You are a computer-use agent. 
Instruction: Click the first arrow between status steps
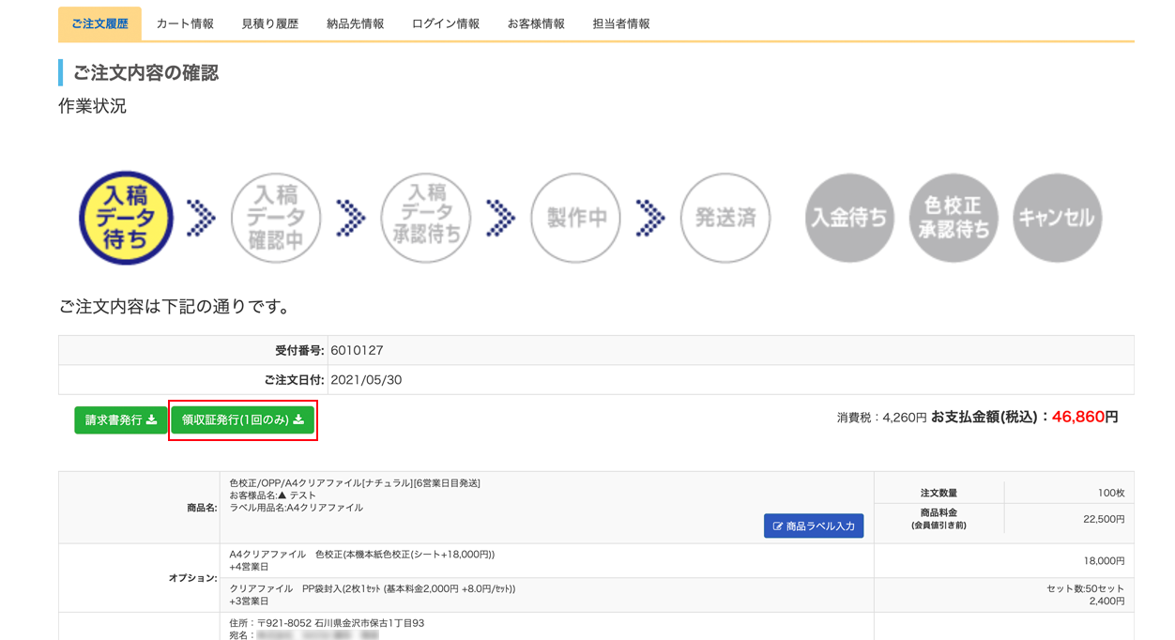pos(201,218)
